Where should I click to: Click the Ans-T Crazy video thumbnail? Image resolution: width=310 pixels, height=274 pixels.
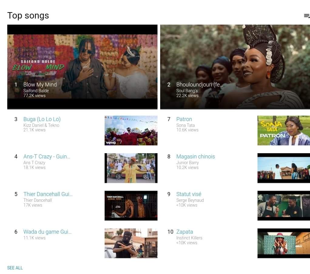click(x=131, y=168)
